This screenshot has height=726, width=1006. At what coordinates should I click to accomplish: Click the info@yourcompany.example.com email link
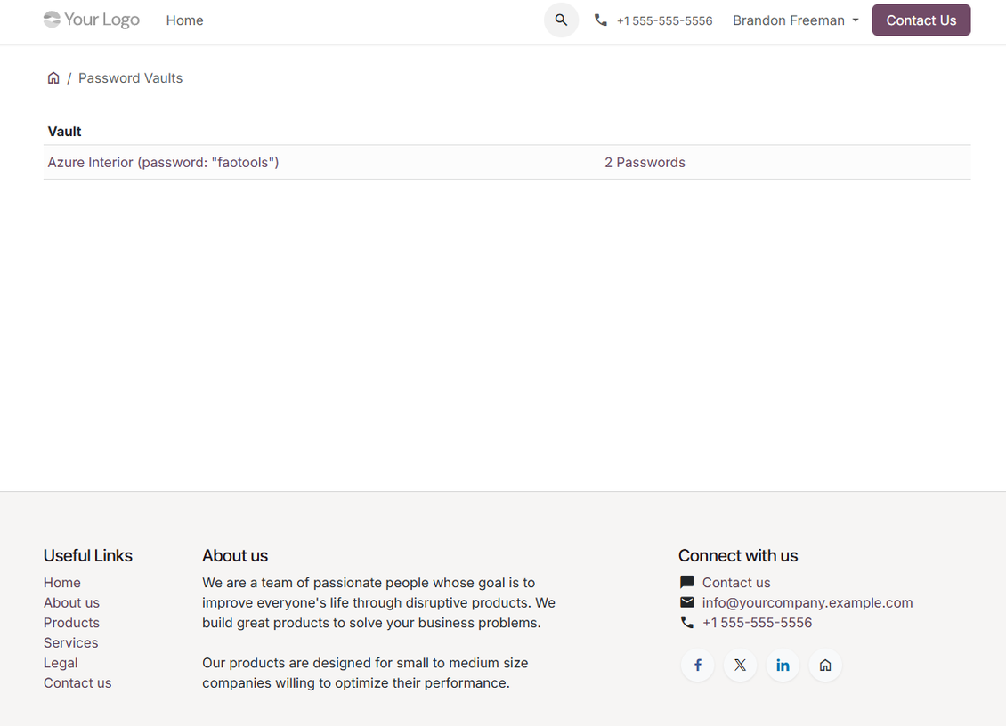[x=807, y=603]
